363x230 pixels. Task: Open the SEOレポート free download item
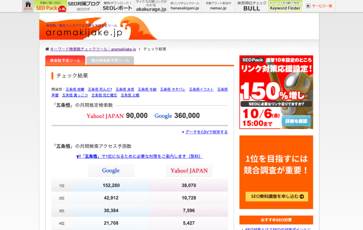tap(117, 6)
